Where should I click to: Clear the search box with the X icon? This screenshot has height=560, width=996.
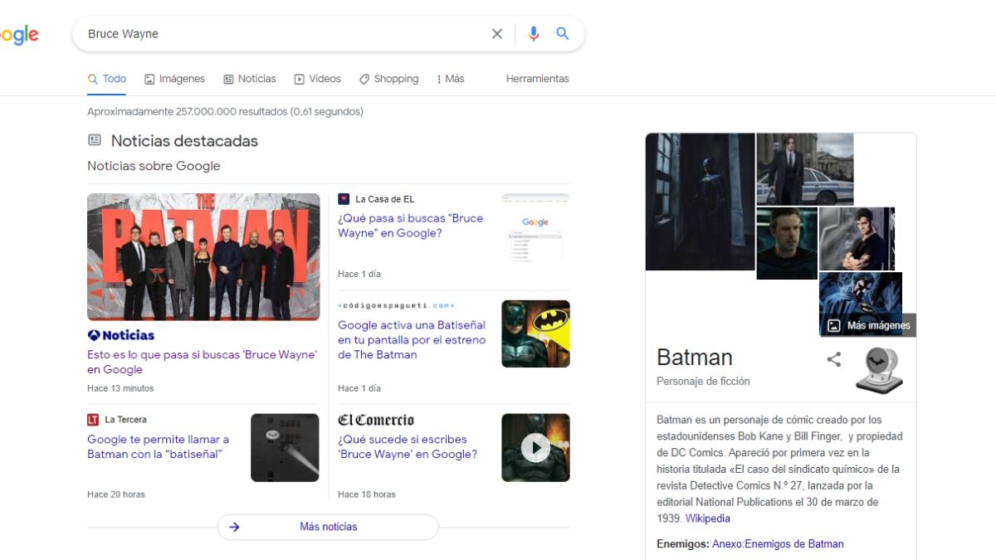(x=497, y=34)
